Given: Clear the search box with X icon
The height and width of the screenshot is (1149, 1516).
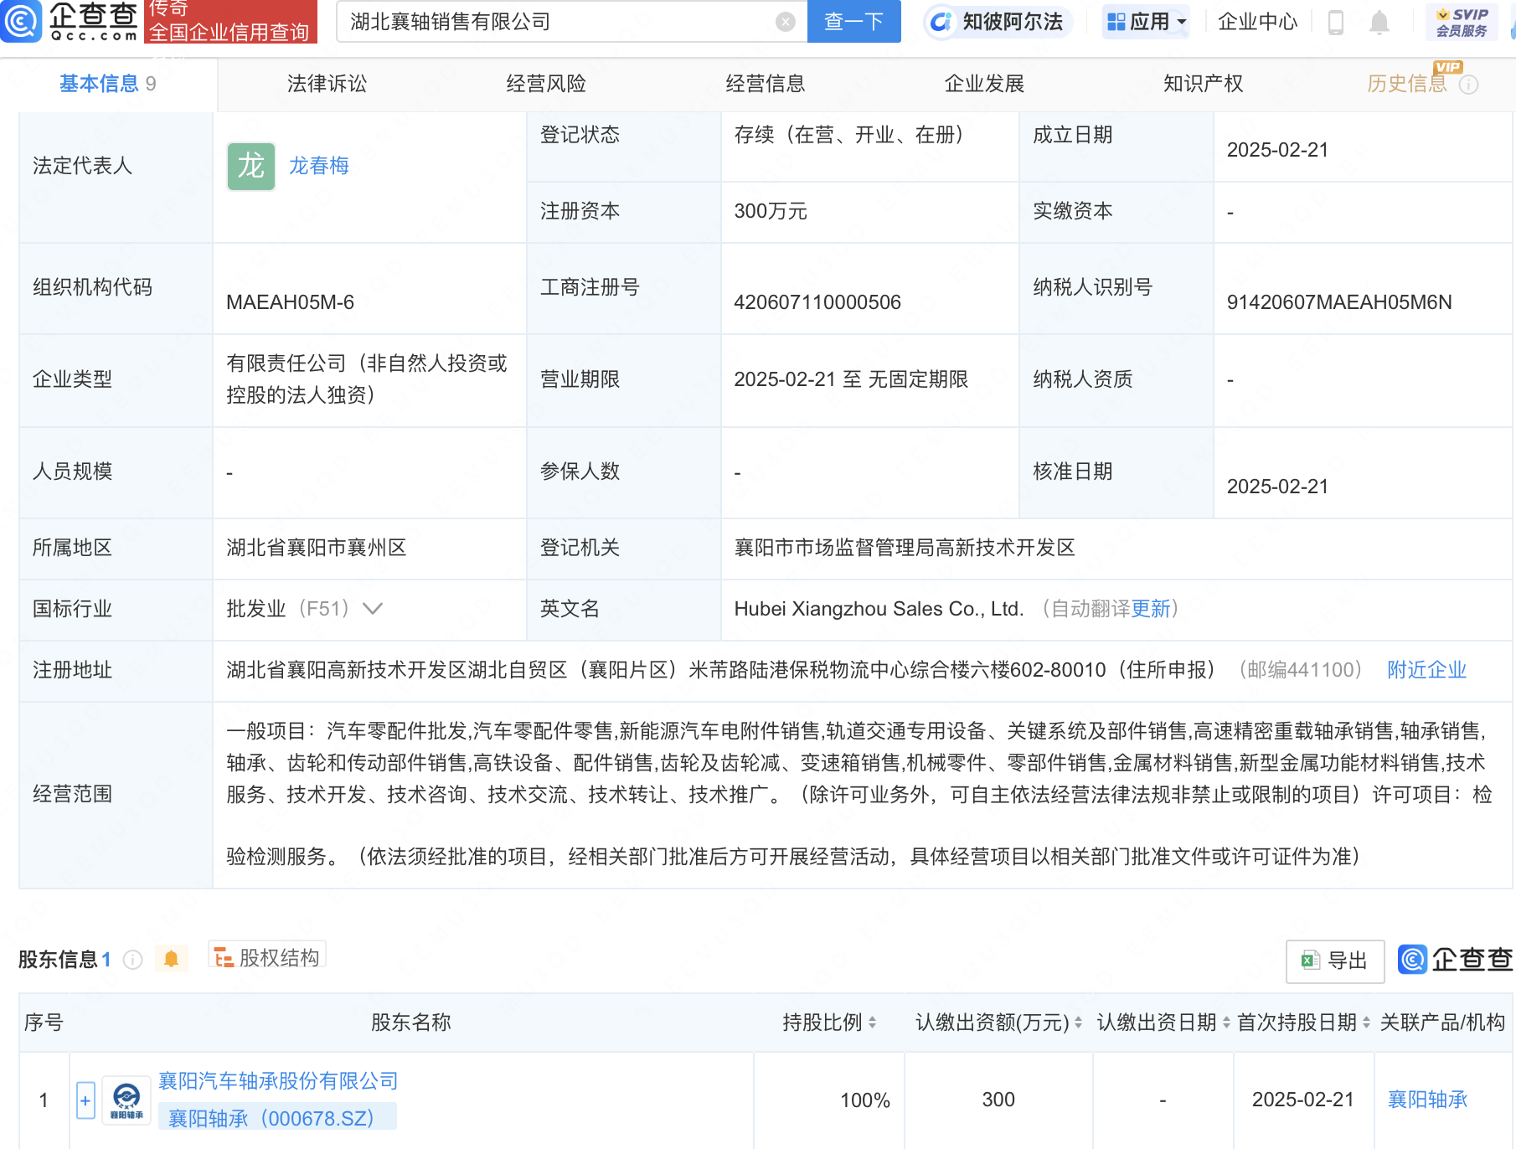Looking at the screenshot, I should (785, 22).
